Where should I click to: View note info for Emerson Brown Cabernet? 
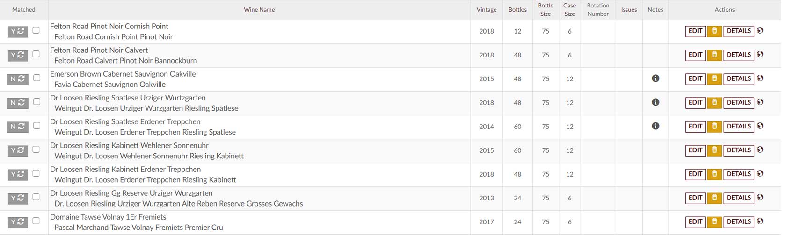coord(655,78)
